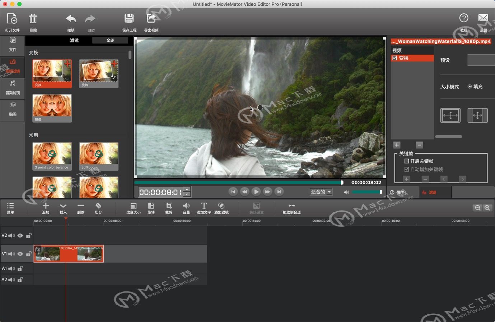495x322 pixels.
Task: Skip to start of the preview
Action: coord(233,192)
